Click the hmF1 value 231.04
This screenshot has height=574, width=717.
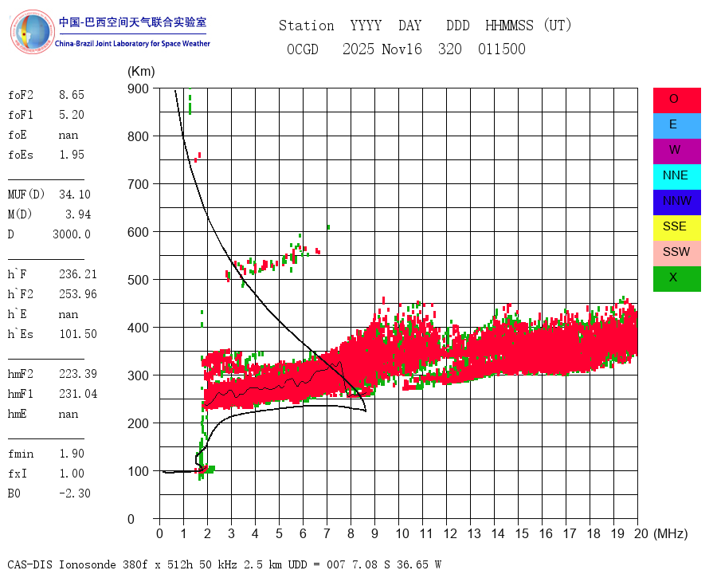point(78,394)
